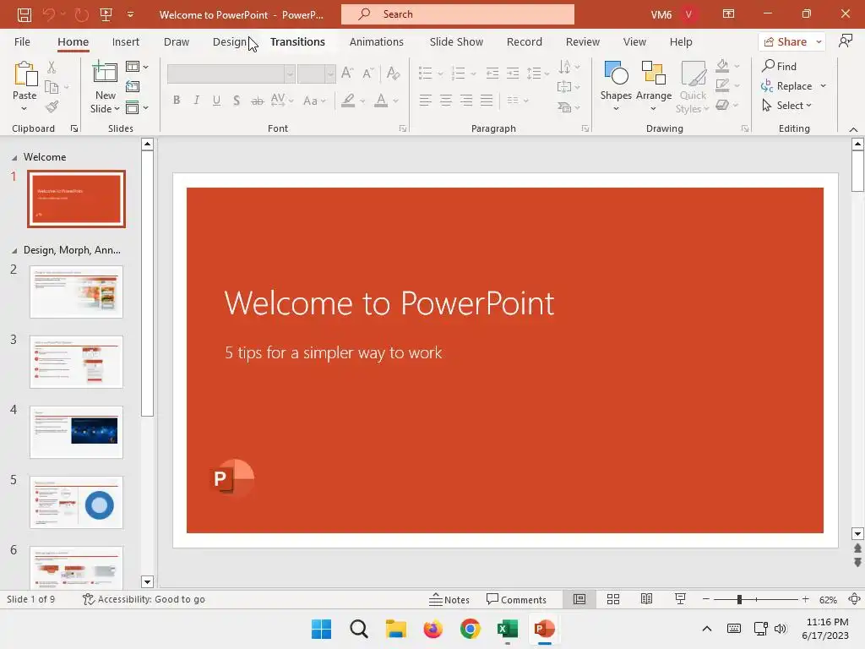Click the 62% zoom level
This screenshot has width=865, height=649.
coord(828,600)
